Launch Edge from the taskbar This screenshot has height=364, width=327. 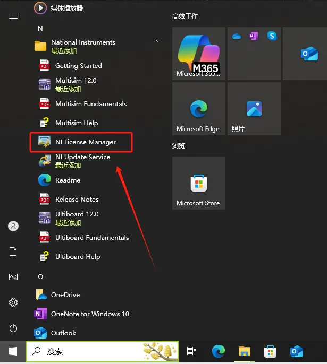click(x=219, y=351)
